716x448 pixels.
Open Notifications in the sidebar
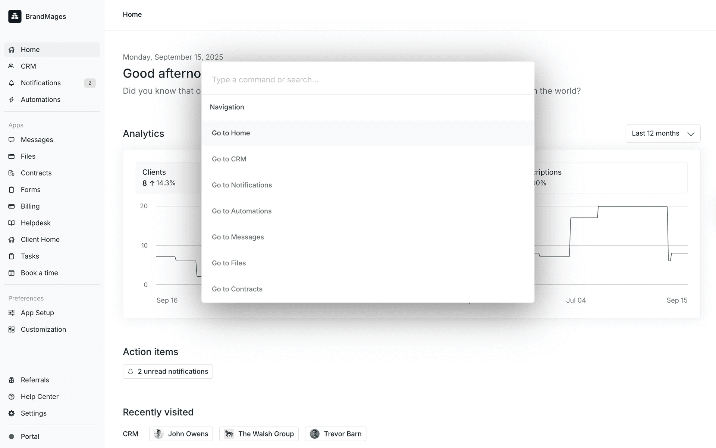tap(41, 83)
